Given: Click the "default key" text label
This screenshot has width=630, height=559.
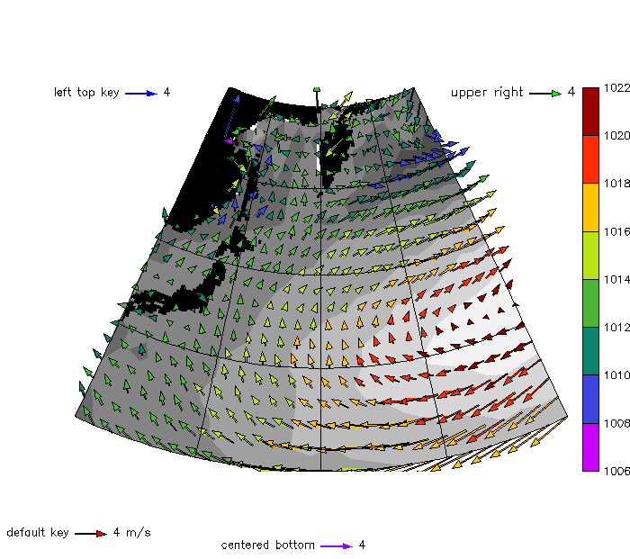Looking at the screenshot, I should [x=38, y=533].
